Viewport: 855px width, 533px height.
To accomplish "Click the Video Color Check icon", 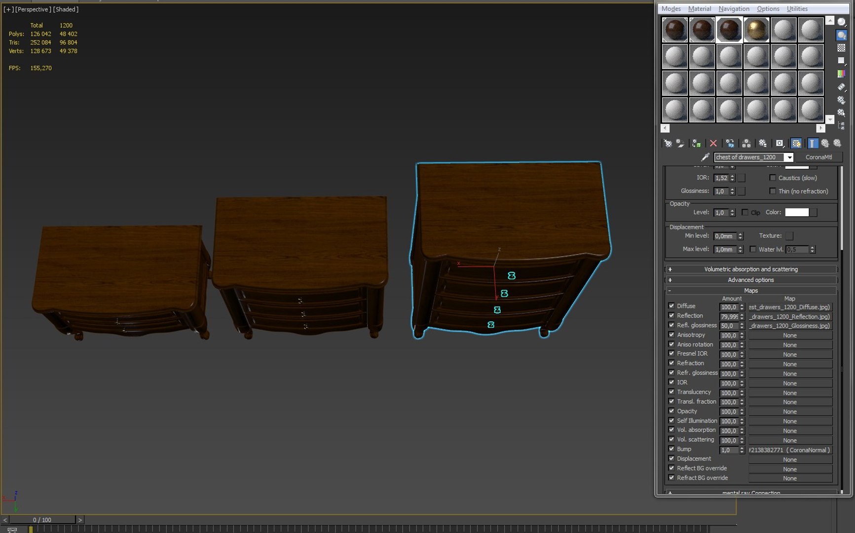I will click(842, 74).
